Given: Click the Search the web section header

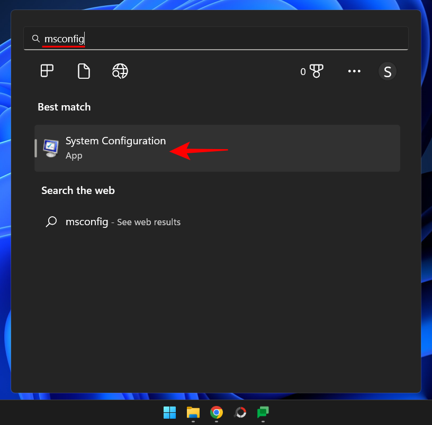Looking at the screenshot, I should (78, 190).
